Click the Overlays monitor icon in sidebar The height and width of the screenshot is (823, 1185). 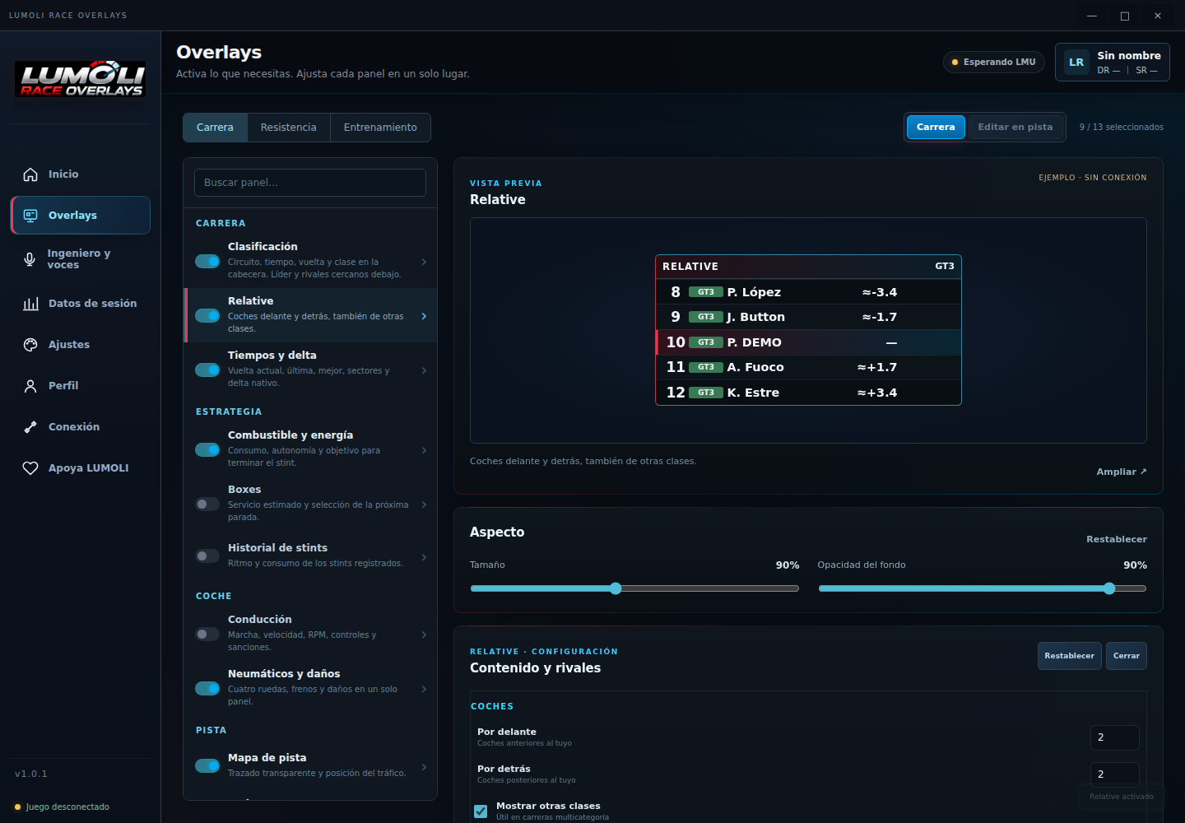point(30,216)
